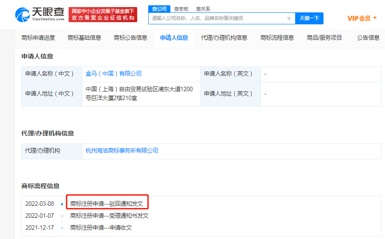
Task: Select the 驳回通知发文 flow entry
Action: [x=107, y=204]
